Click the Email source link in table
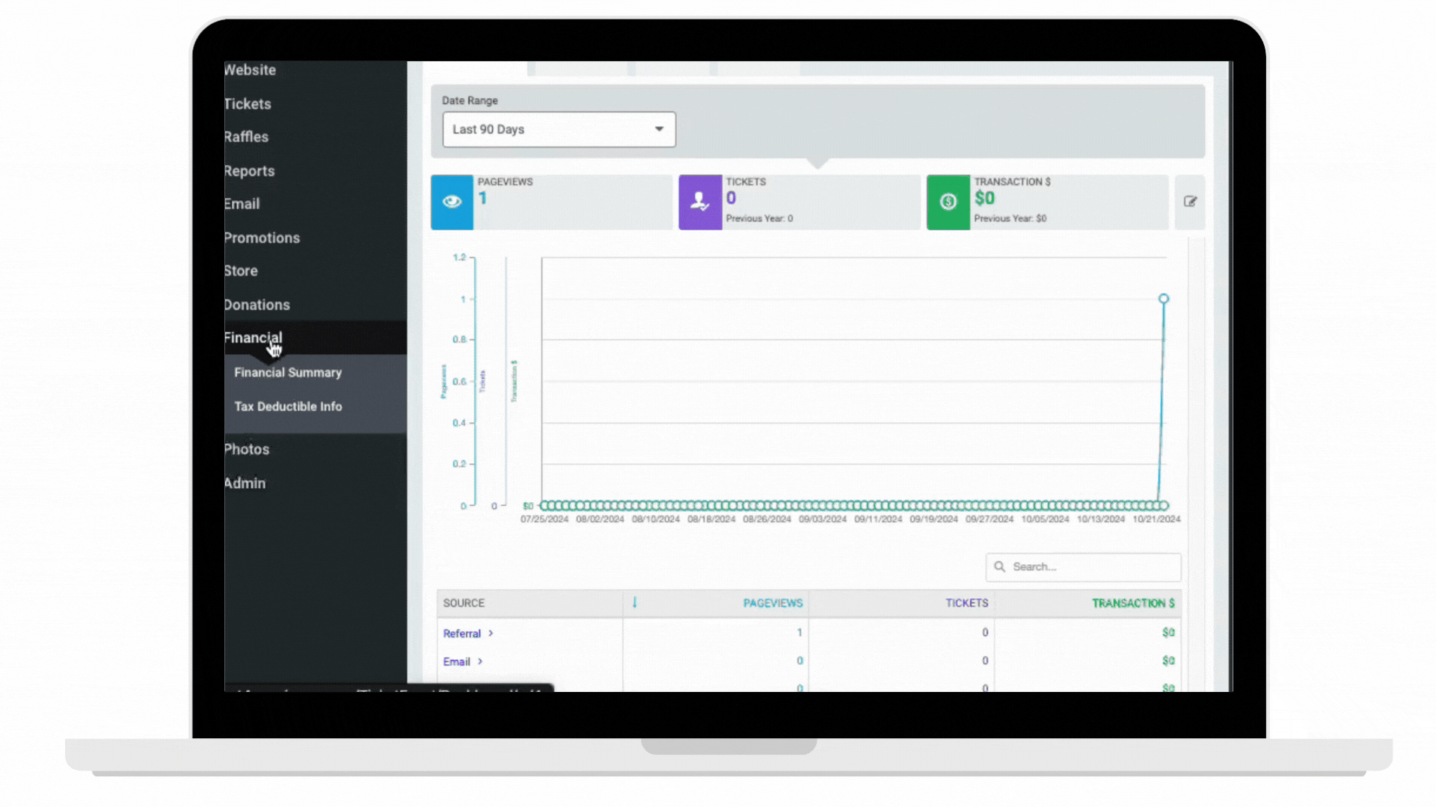Image resolution: width=1436 pixels, height=807 pixels. pyautogui.click(x=456, y=662)
